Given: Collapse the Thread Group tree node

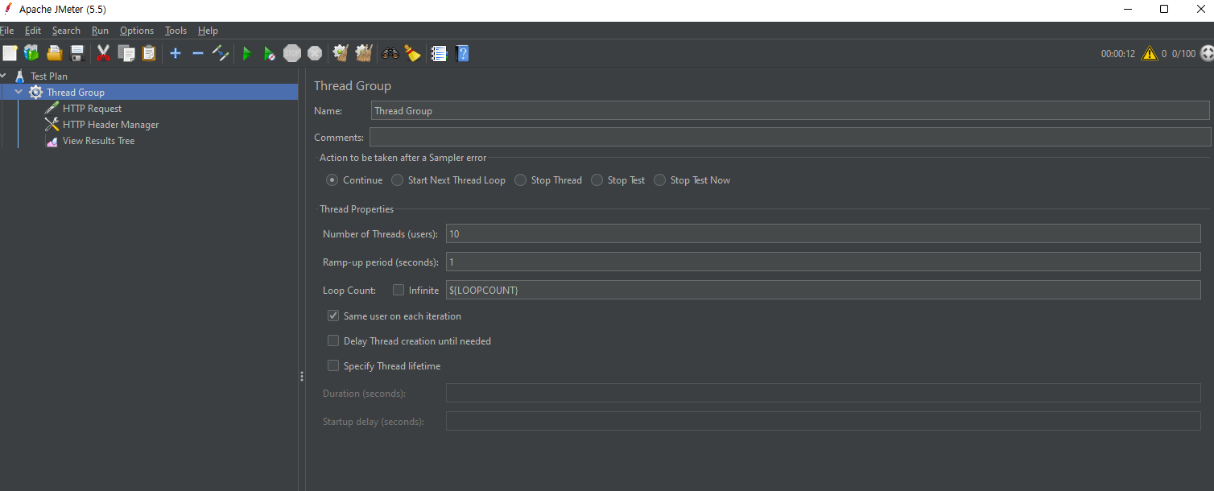Looking at the screenshot, I should coord(19,92).
